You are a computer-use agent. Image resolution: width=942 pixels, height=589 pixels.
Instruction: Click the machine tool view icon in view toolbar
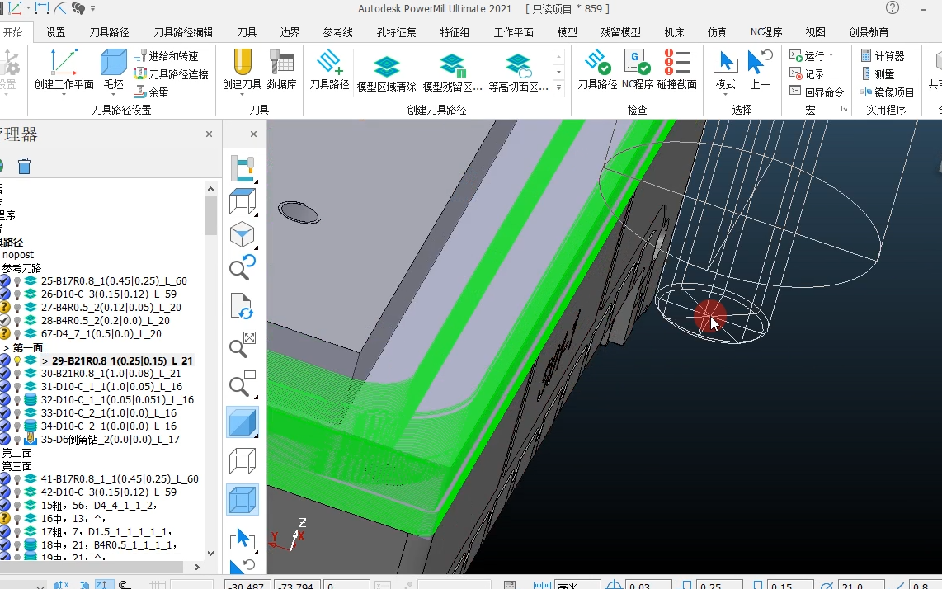(x=243, y=168)
